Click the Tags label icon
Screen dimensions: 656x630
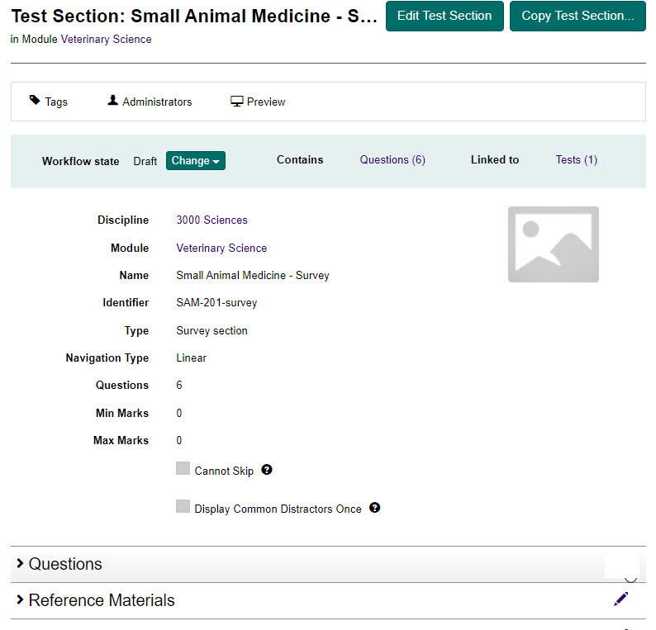click(x=35, y=101)
